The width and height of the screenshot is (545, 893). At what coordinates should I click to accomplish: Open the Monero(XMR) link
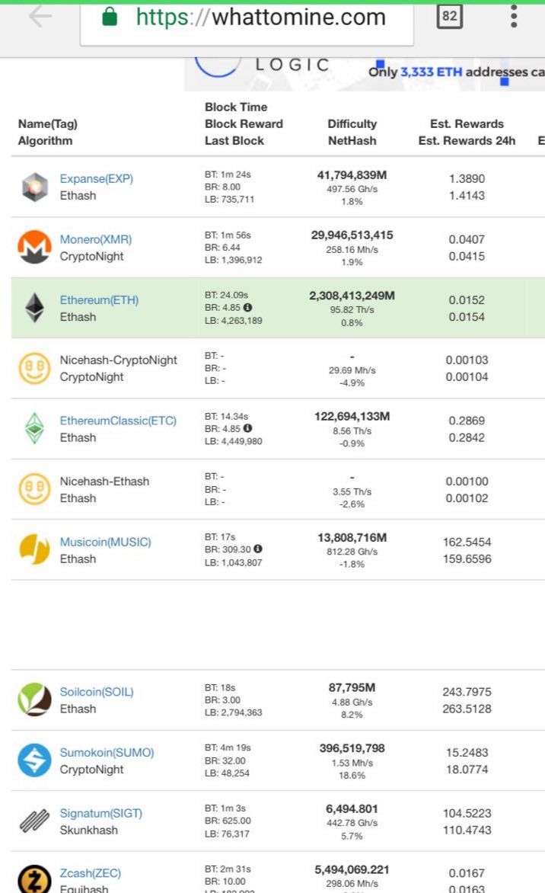click(x=96, y=240)
